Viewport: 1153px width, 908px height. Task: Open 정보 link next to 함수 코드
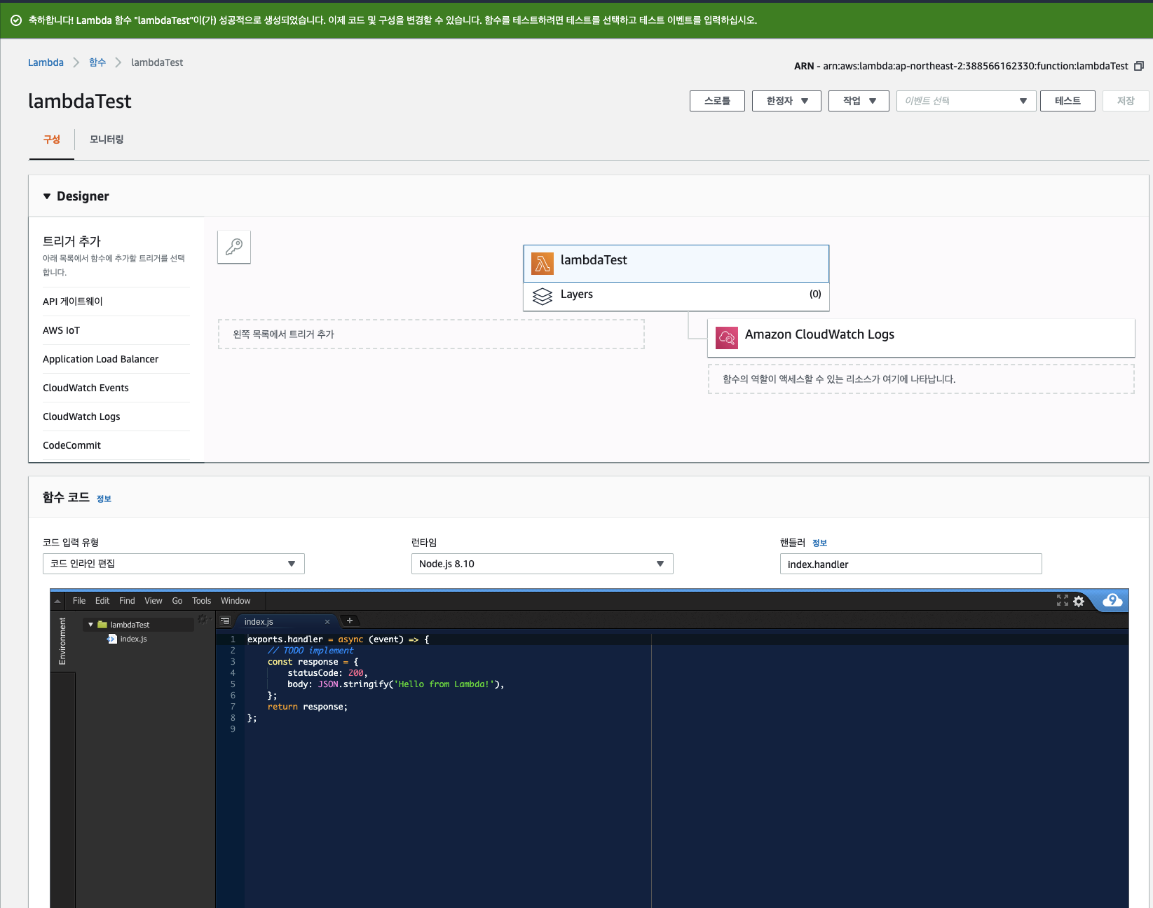[x=104, y=499]
